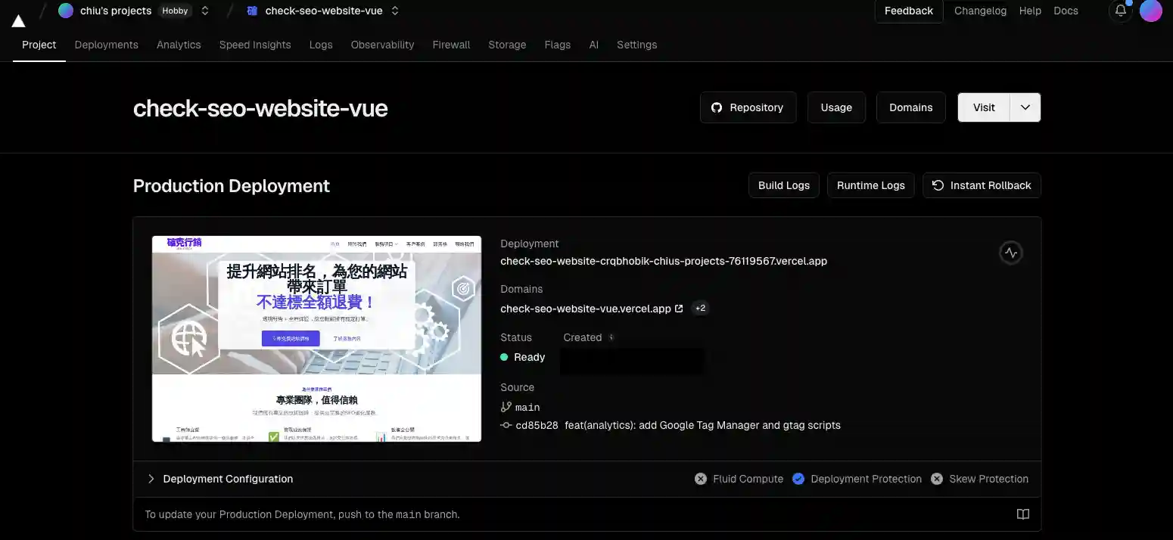Open external link icon beside domain
The width and height of the screenshot is (1173, 540).
pyautogui.click(x=679, y=309)
